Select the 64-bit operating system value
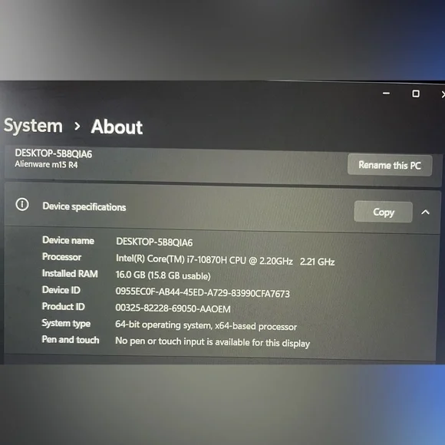445x445 pixels. pyautogui.click(x=206, y=325)
